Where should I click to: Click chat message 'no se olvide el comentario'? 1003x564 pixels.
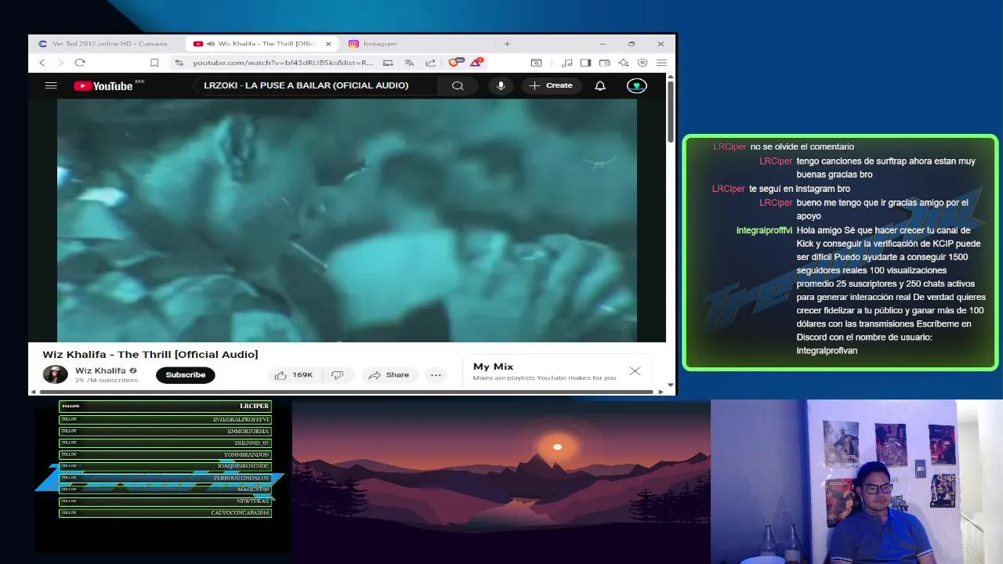(802, 146)
